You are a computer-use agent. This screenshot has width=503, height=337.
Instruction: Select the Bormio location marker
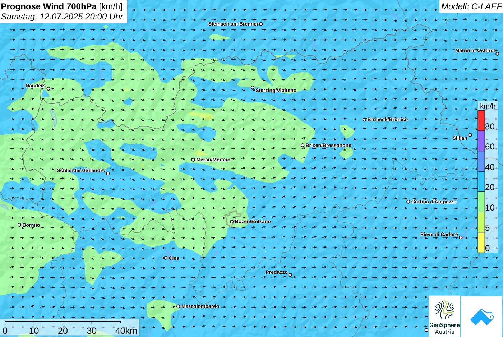tap(19, 225)
